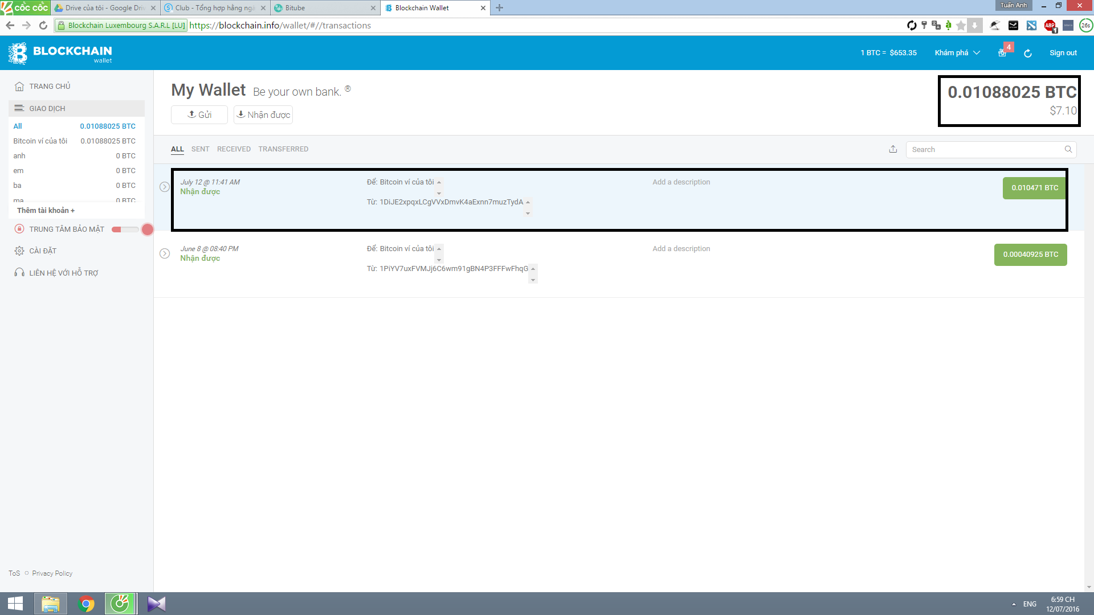Toggle 0.010471 BTC amount display

[1034, 188]
